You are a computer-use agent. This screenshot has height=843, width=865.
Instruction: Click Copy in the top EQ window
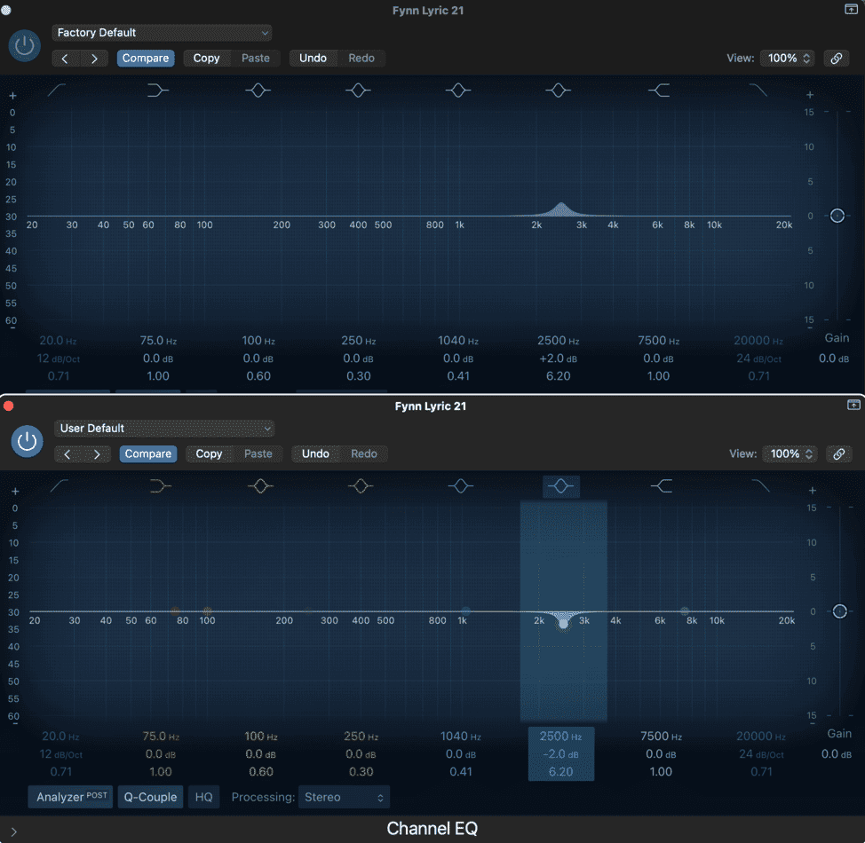pos(206,59)
